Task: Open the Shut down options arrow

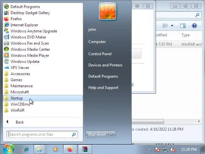Action: click(x=112, y=134)
